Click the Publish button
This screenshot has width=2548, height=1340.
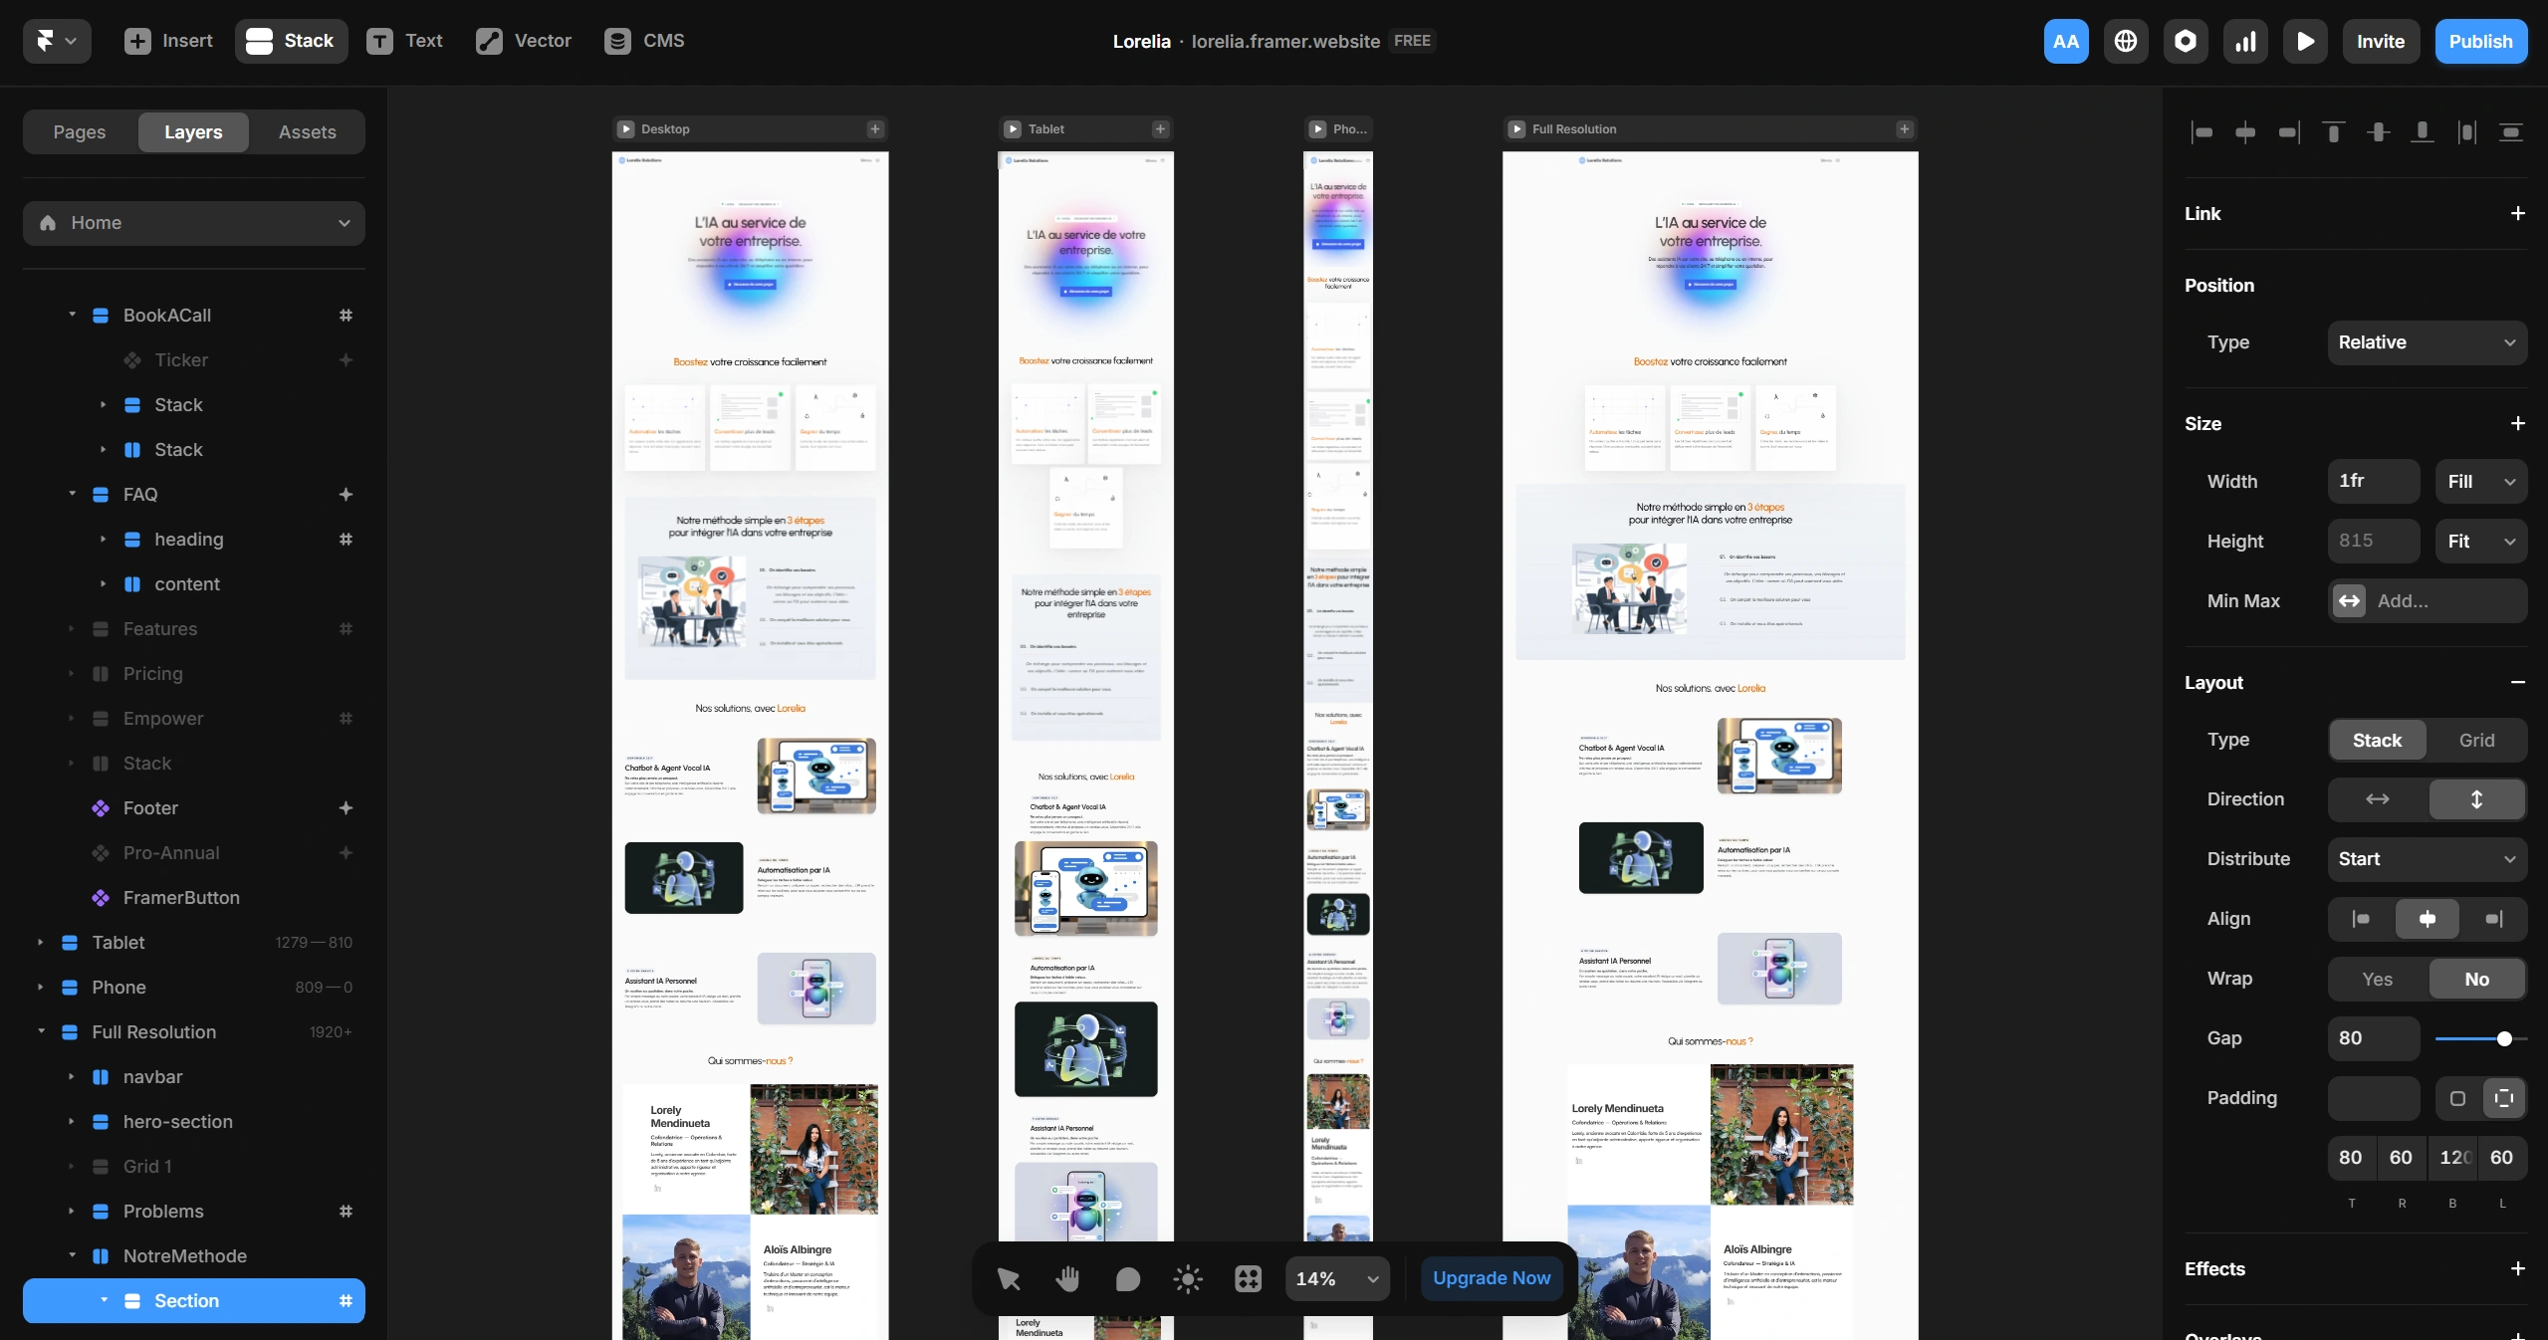tap(2480, 41)
